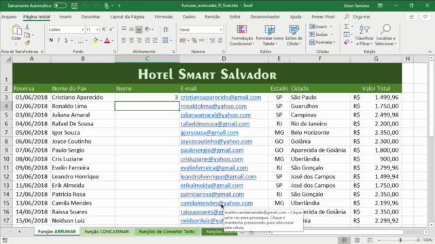
Task: Open Localizar e Selecionar menu
Action: tap(385, 35)
